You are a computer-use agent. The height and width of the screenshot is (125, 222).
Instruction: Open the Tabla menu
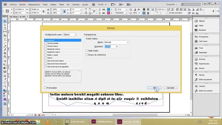pos(61,5)
